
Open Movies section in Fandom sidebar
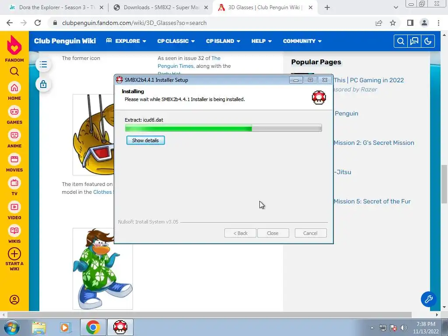tap(14, 159)
